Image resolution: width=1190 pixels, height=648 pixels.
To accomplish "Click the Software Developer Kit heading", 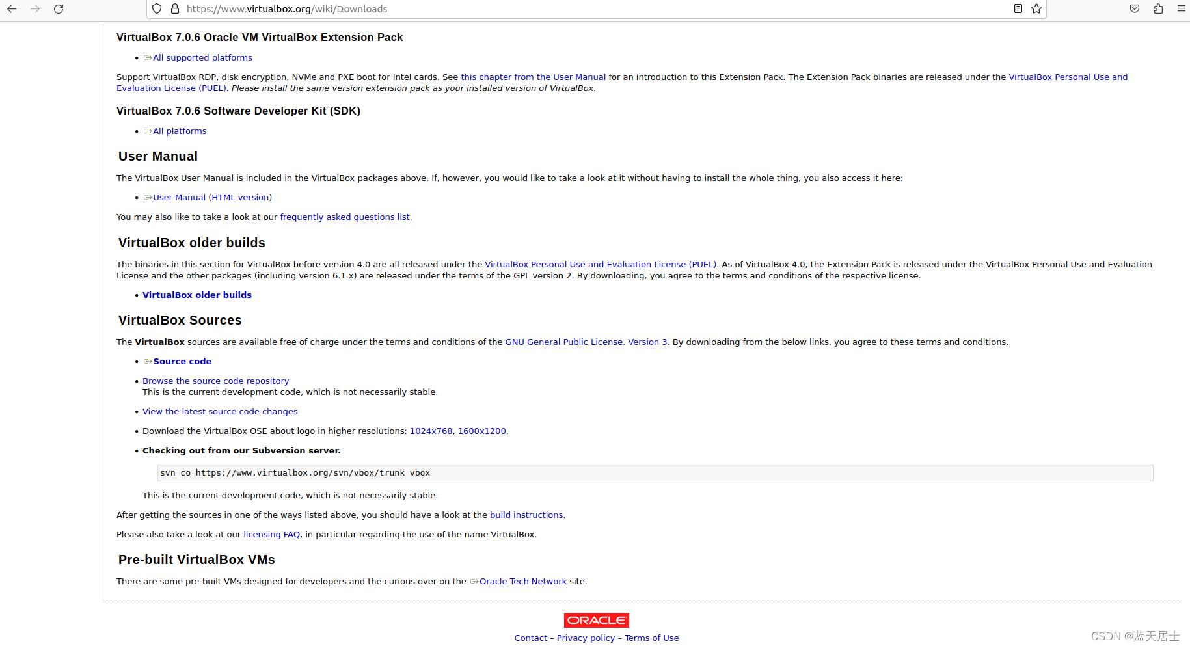I will [x=238, y=111].
